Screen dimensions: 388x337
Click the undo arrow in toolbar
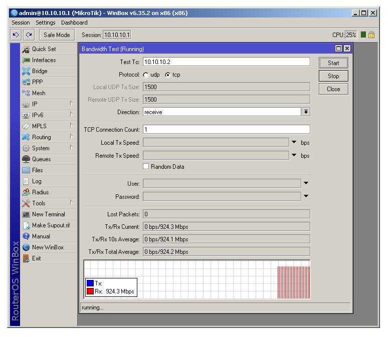16,35
